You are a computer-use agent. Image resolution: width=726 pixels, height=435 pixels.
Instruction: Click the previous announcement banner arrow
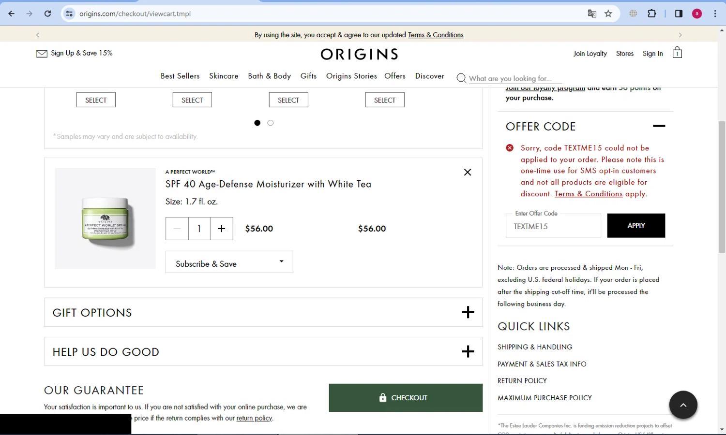point(38,35)
